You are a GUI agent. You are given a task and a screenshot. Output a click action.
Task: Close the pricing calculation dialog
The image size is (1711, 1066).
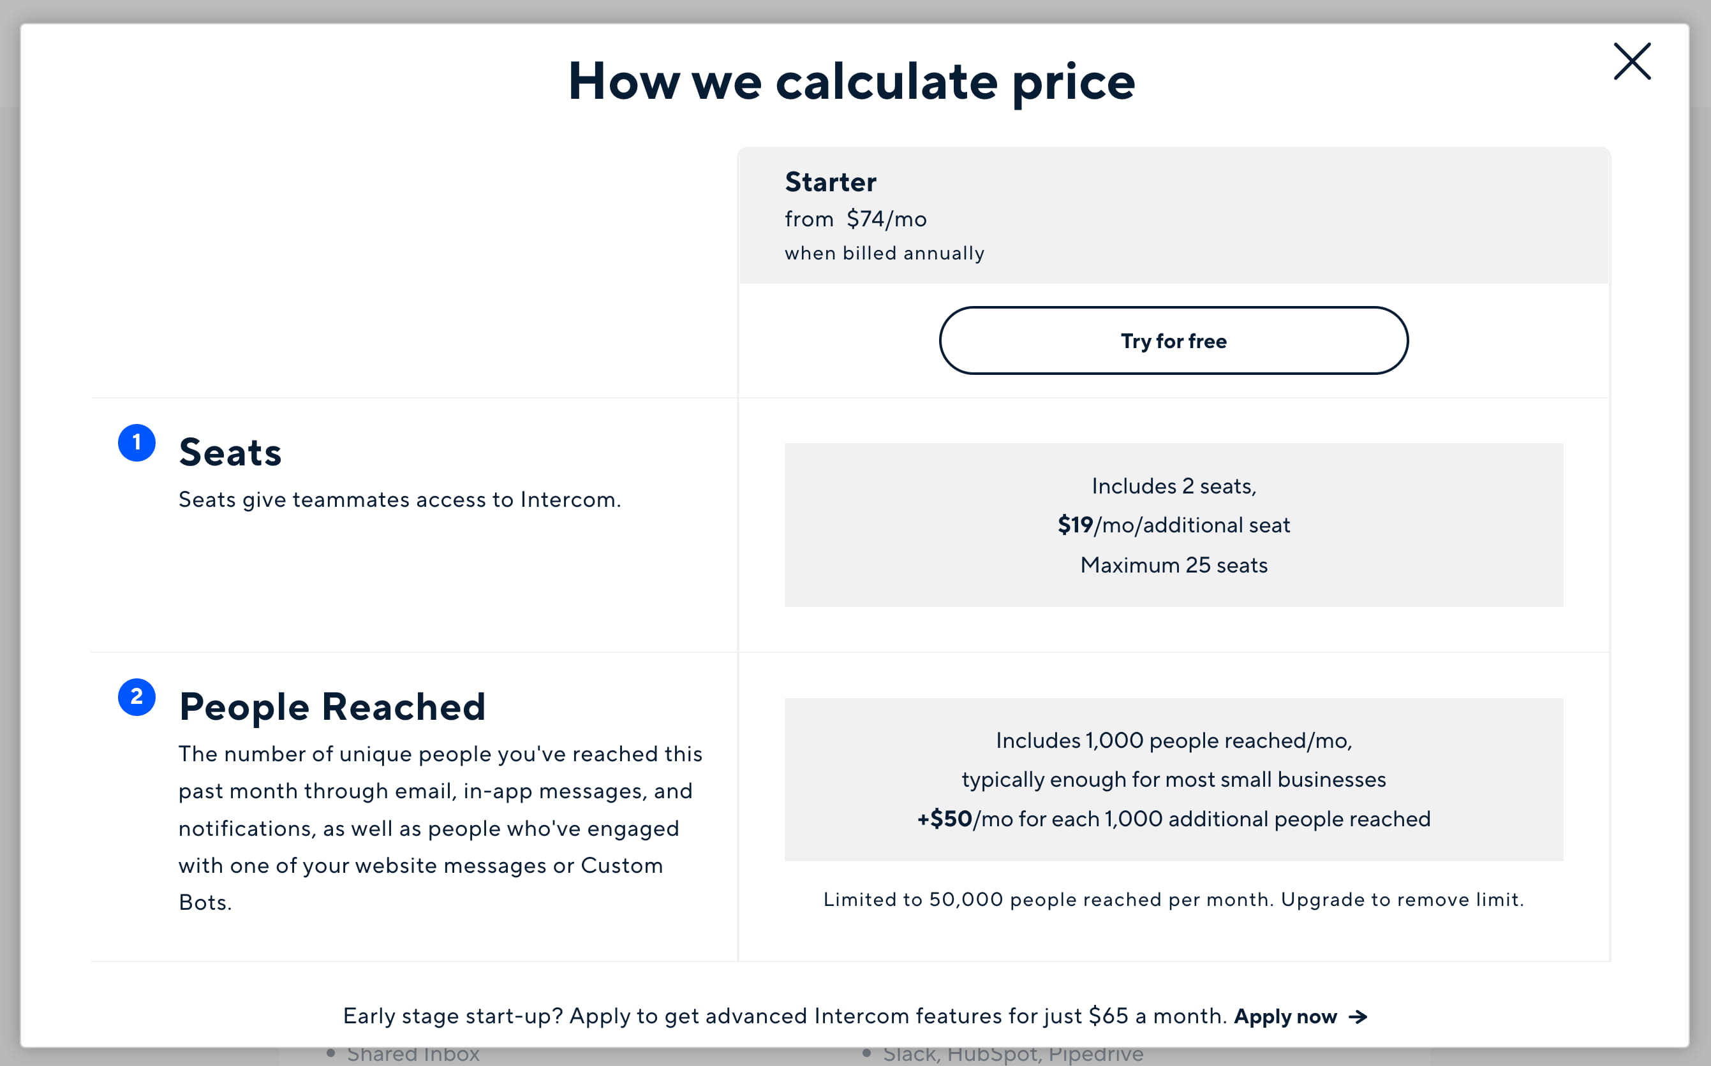(x=1631, y=61)
